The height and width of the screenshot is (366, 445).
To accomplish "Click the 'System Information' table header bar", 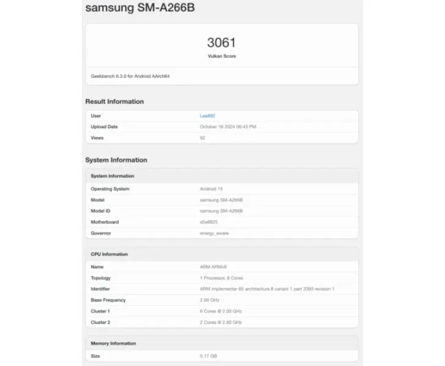I will [x=222, y=176].
